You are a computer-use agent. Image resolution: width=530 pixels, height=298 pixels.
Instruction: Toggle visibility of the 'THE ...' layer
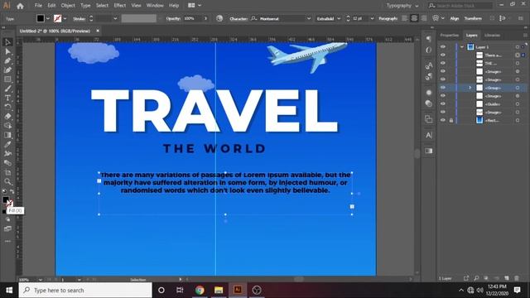pyautogui.click(x=443, y=63)
